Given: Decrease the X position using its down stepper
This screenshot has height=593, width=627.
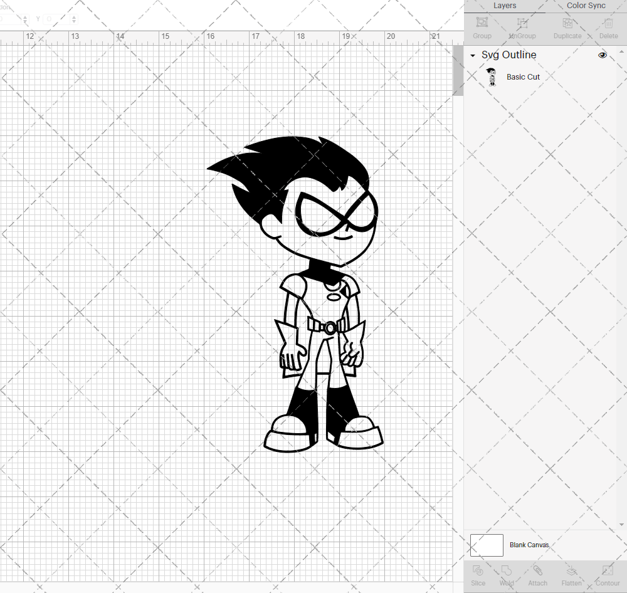Looking at the screenshot, I should (x=25, y=21).
